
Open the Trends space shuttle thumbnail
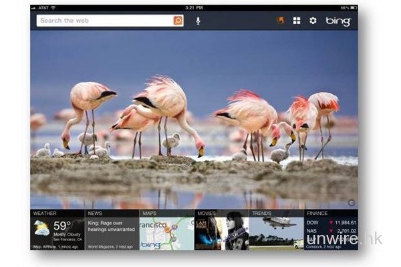point(276,234)
